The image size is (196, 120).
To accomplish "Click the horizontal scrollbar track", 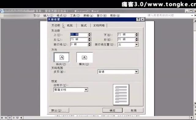I will pos(106,118).
